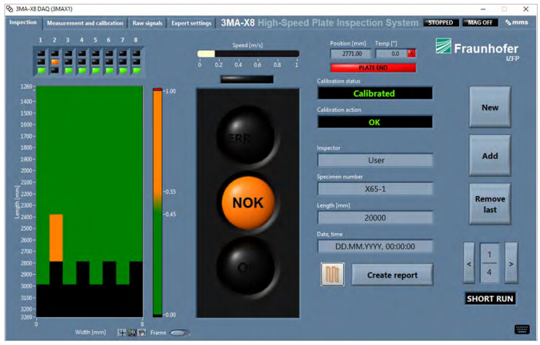Viewport: 540px width, 345px height.
Task: Click the Calibration action OK display
Action: (x=375, y=122)
